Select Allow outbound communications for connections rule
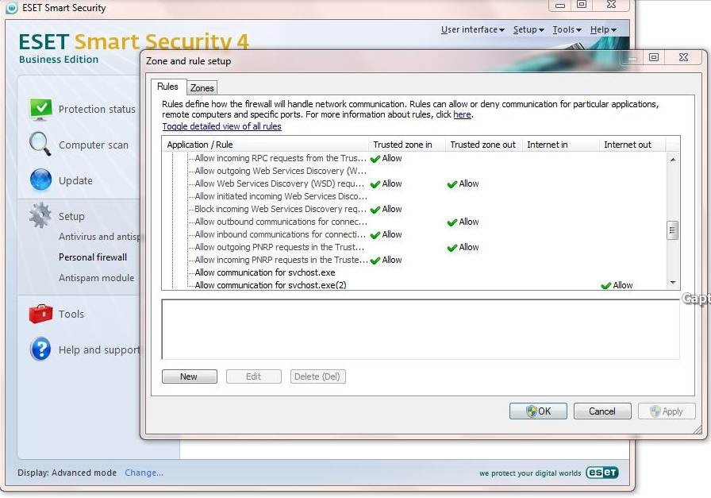The width and height of the screenshot is (711, 498). tap(281, 222)
